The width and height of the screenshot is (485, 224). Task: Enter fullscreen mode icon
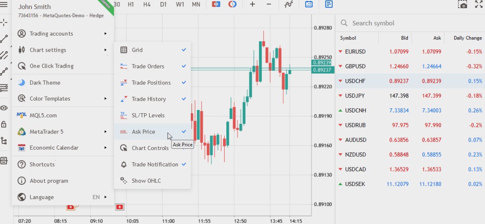click(479, 4)
